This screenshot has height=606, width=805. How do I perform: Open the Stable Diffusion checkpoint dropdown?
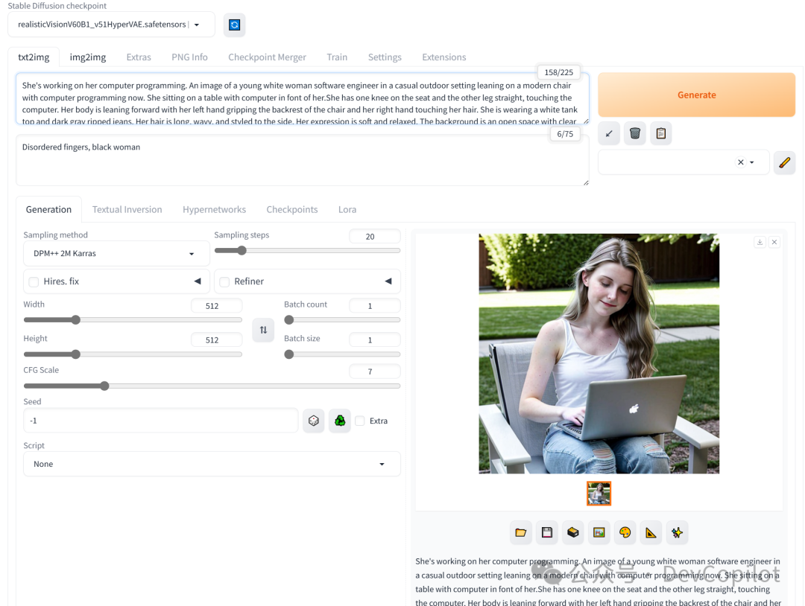(111, 25)
